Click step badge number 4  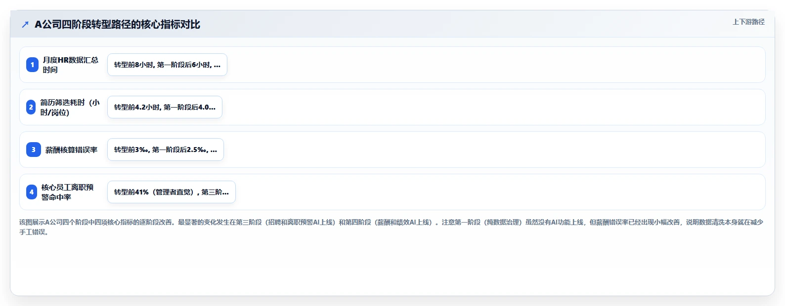[x=32, y=192]
